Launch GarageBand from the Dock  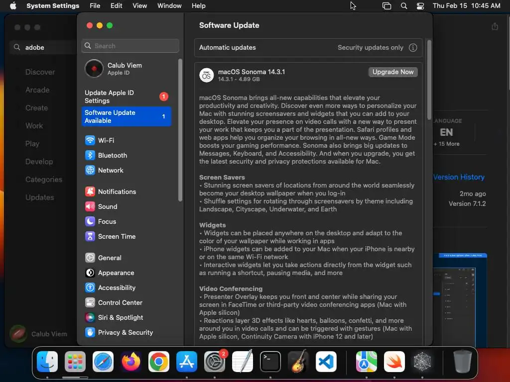tap(298, 362)
